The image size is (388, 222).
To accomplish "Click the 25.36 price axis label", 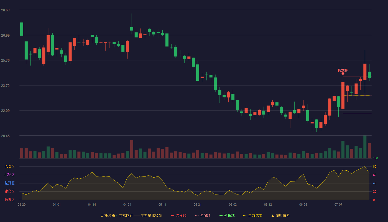I will [x=5, y=60].
